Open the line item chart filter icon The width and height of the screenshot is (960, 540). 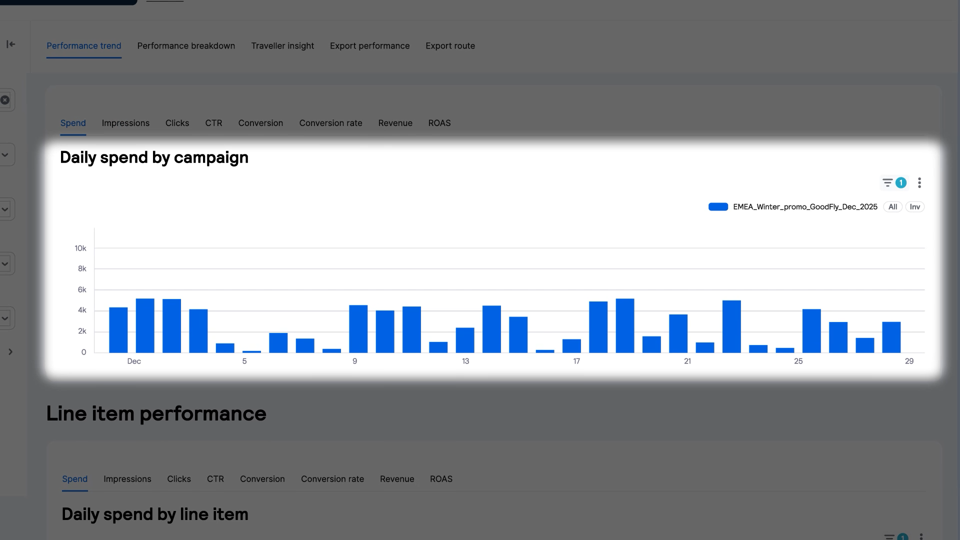tap(889, 537)
